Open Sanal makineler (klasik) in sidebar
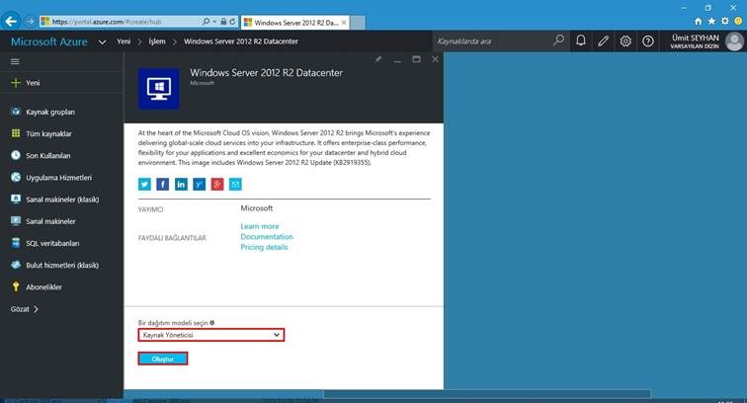Viewport: 747px width, 403px height. click(61, 200)
